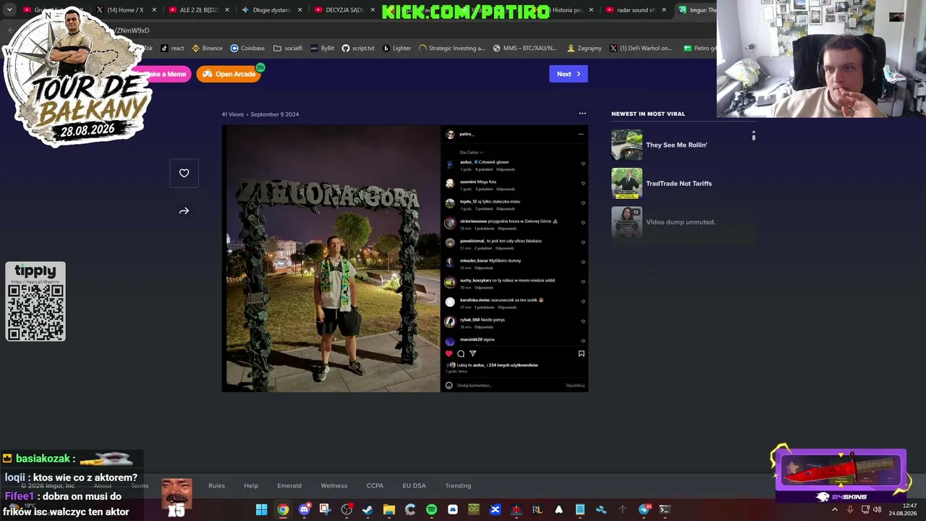Open the CCPA footer link
This screenshot has height=521, width=926.
click(375, 486)
